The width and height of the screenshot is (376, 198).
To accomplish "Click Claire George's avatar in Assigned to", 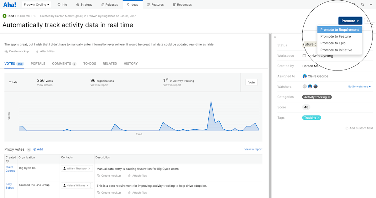I will pyautogui.click(x=305, y=76).
